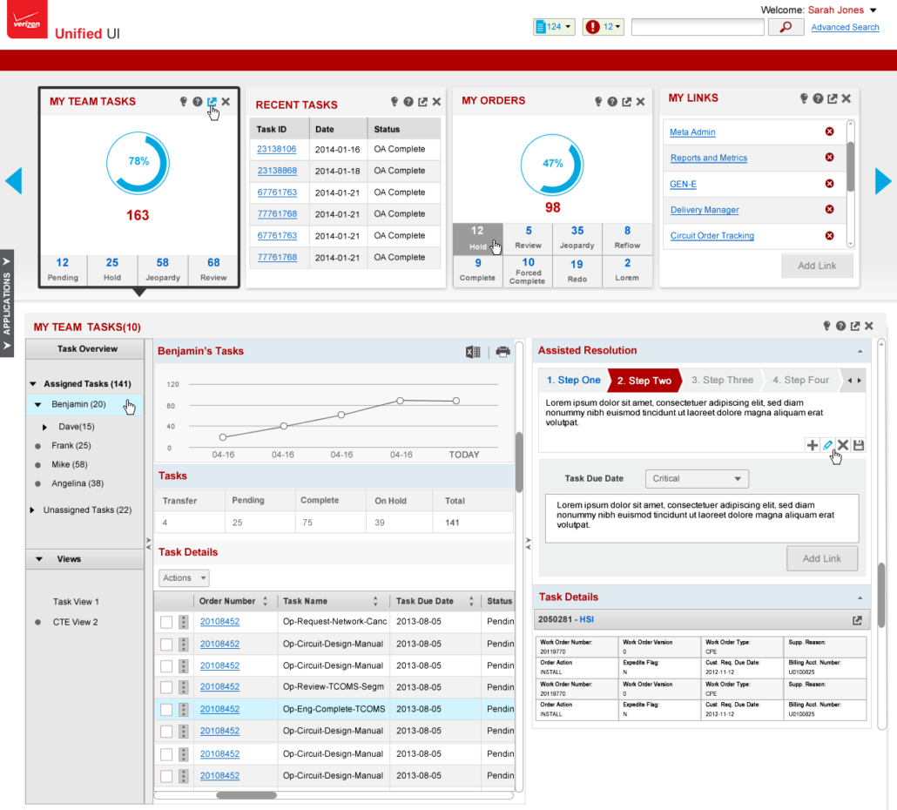Select checkbox for Op-Review-TCOMS-Segm row
897x810 pixels.
click(166, 687)
